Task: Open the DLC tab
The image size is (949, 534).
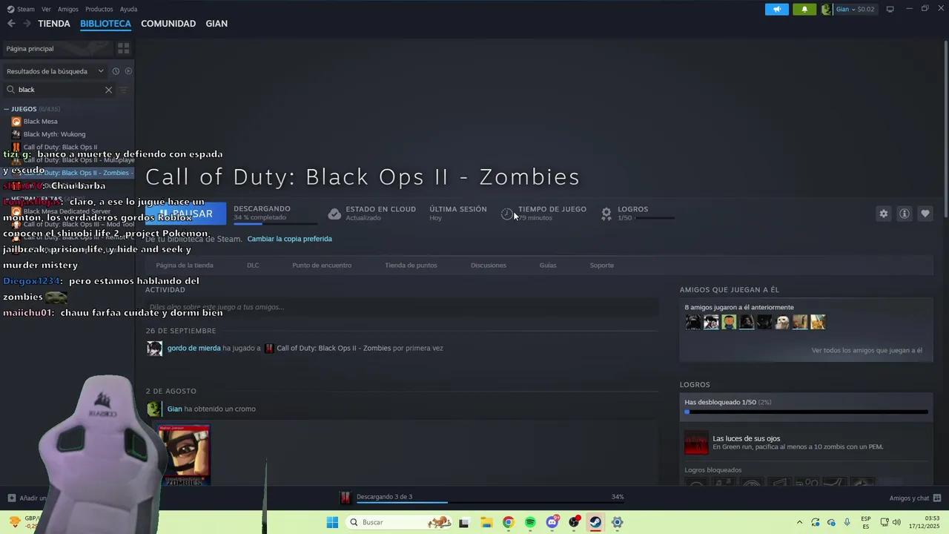Action: (x=253, y=266)
